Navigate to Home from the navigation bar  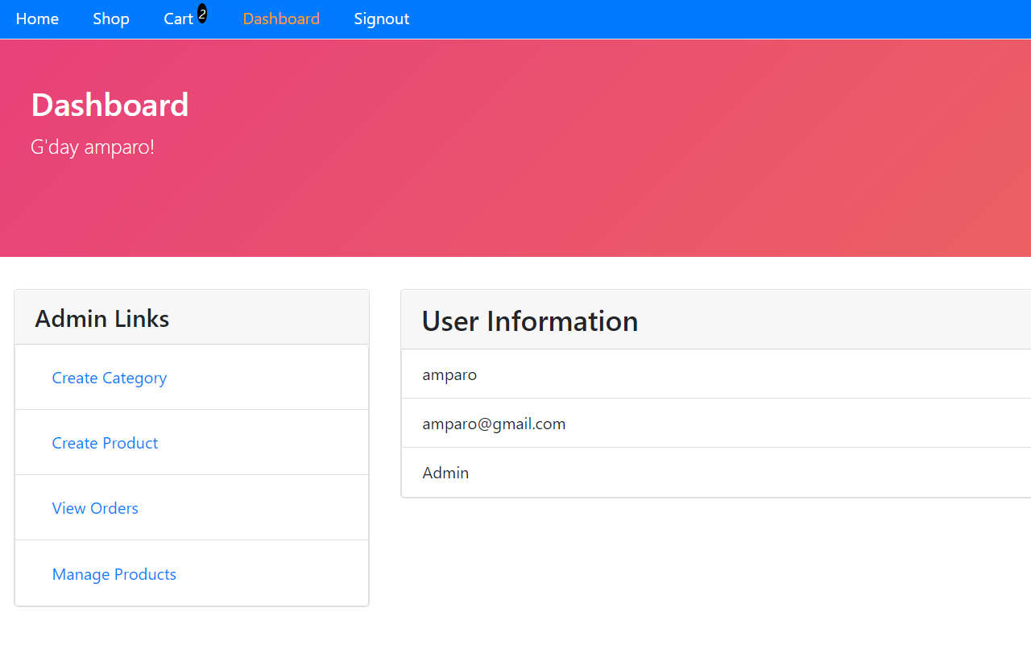click(37, 19)
